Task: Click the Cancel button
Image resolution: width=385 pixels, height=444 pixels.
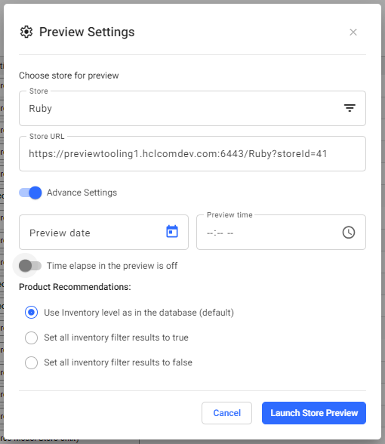Action: (x=226, y=413)
